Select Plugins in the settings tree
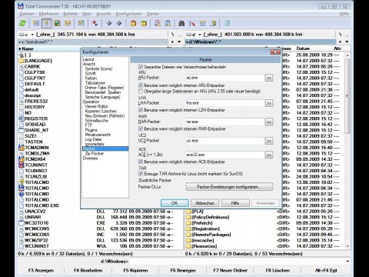Image resolution: width=369 pixels, height=277 pixels. click(x=91, y=130)
